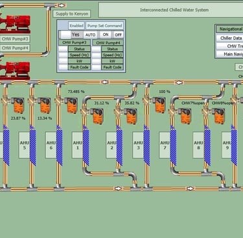Open the Supply to Kenyon label
The height and width of the screenshot is (238, 243).
(x=72, y=14)
